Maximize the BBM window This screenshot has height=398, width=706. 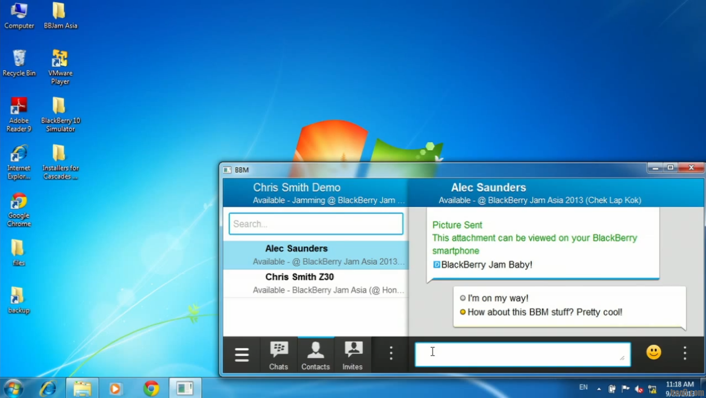(671, 168)
